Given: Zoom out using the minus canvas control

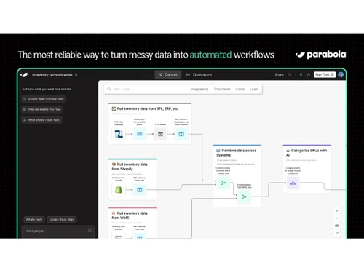Looking at the screenshot, I should [x=337, y=218].
